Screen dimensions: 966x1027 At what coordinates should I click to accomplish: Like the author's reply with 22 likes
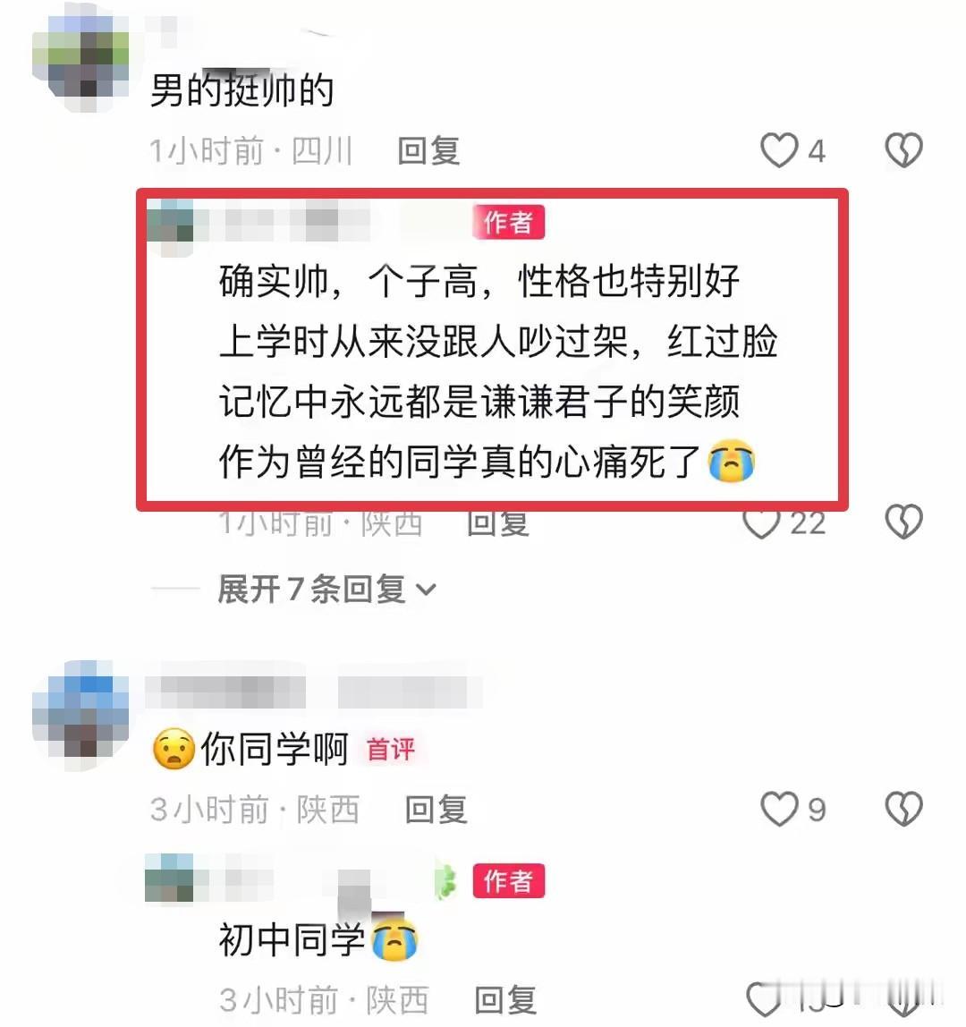(762, 524)
